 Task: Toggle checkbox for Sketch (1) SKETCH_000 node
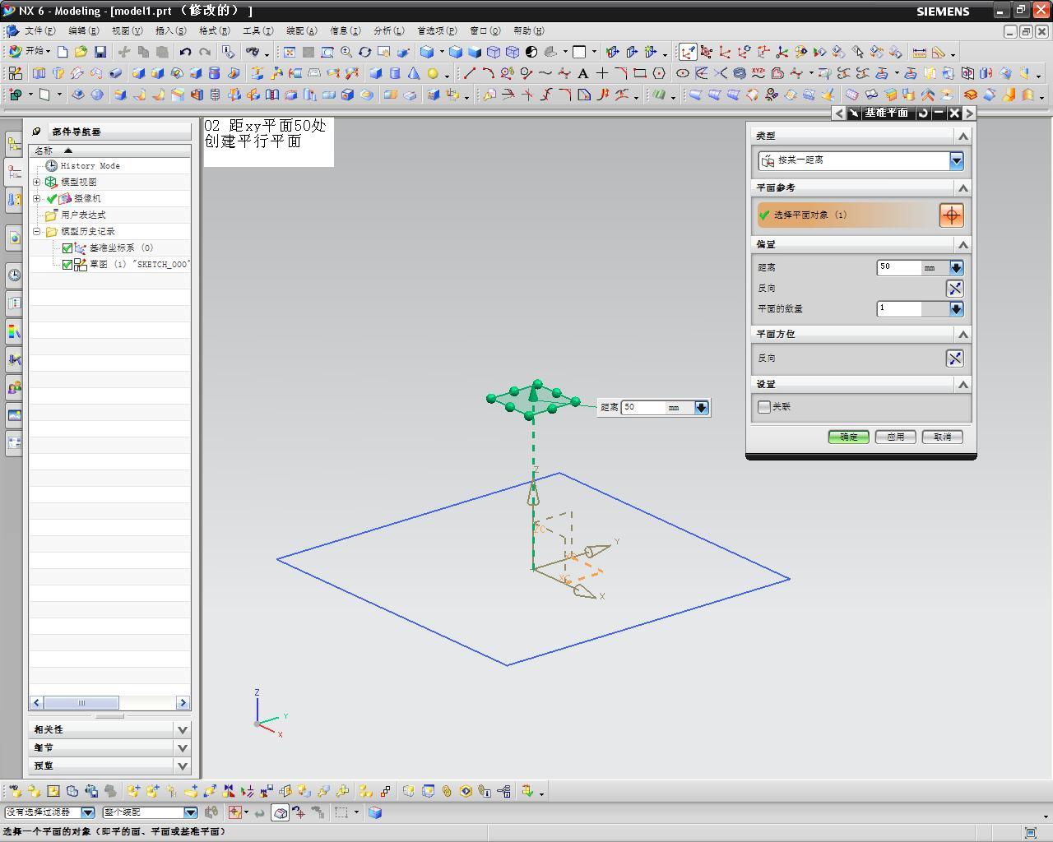click(x=67, y=264)
